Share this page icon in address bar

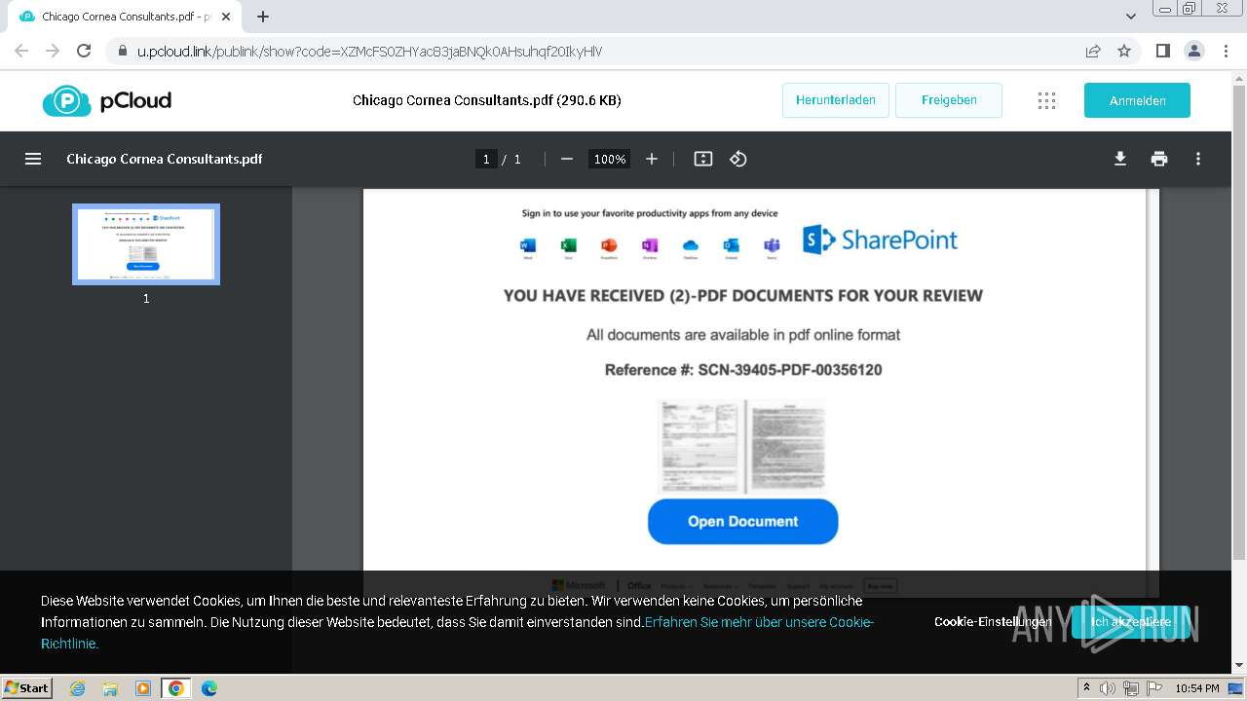[x=1093, y=51]
